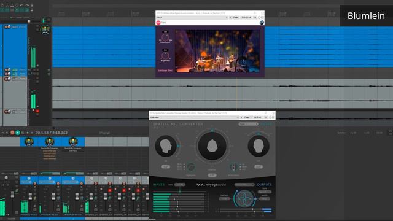Click the round knob left of center Flip button

pyautogui.click(x=191, y=167)
